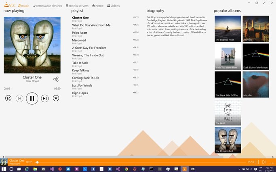Skip to previous track

pos(19,98)
